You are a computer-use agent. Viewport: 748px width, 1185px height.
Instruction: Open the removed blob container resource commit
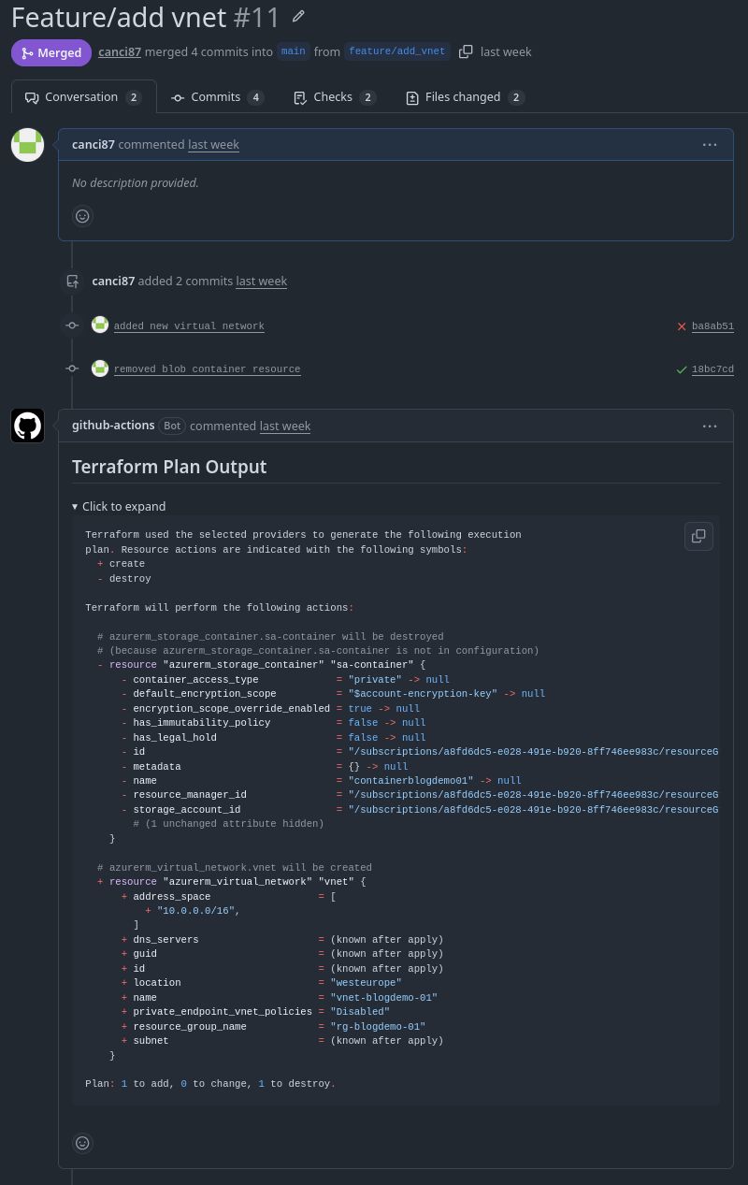207,369
